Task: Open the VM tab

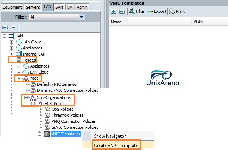Action: tap(70, 7)
